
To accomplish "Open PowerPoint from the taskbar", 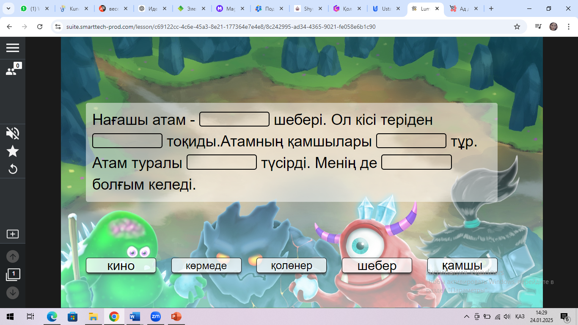I will (x=176, y=317).
